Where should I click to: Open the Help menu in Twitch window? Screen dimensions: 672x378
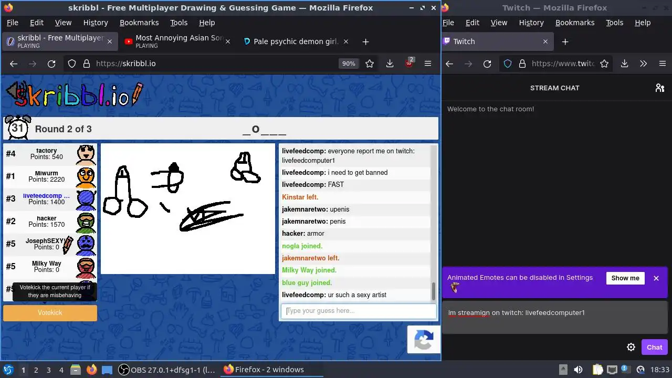(x=643, y=23)
